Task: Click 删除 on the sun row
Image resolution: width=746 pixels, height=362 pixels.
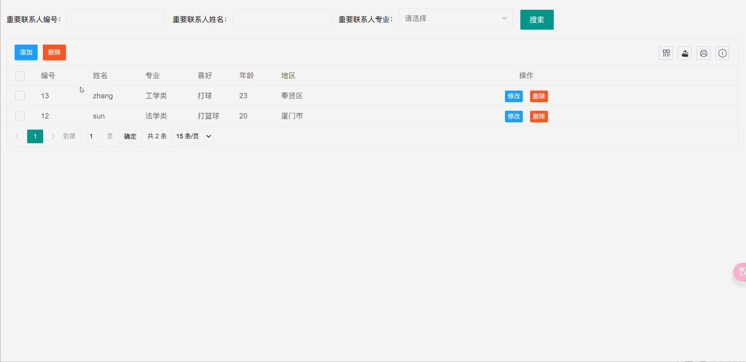Action: [539, 116]
